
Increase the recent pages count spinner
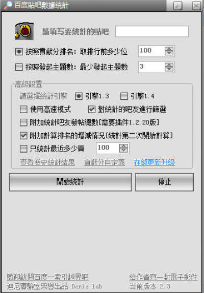[123, 146]
